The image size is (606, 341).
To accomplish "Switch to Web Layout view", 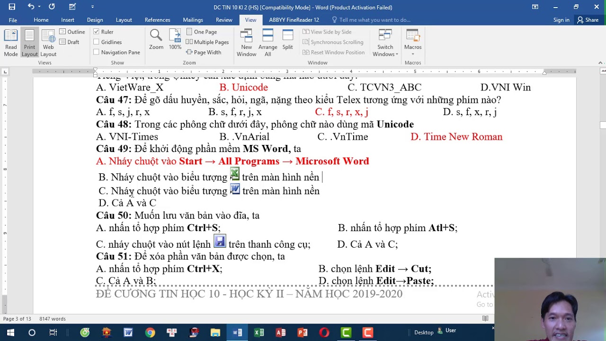I will pyautogui.click(x=48, y=43).
